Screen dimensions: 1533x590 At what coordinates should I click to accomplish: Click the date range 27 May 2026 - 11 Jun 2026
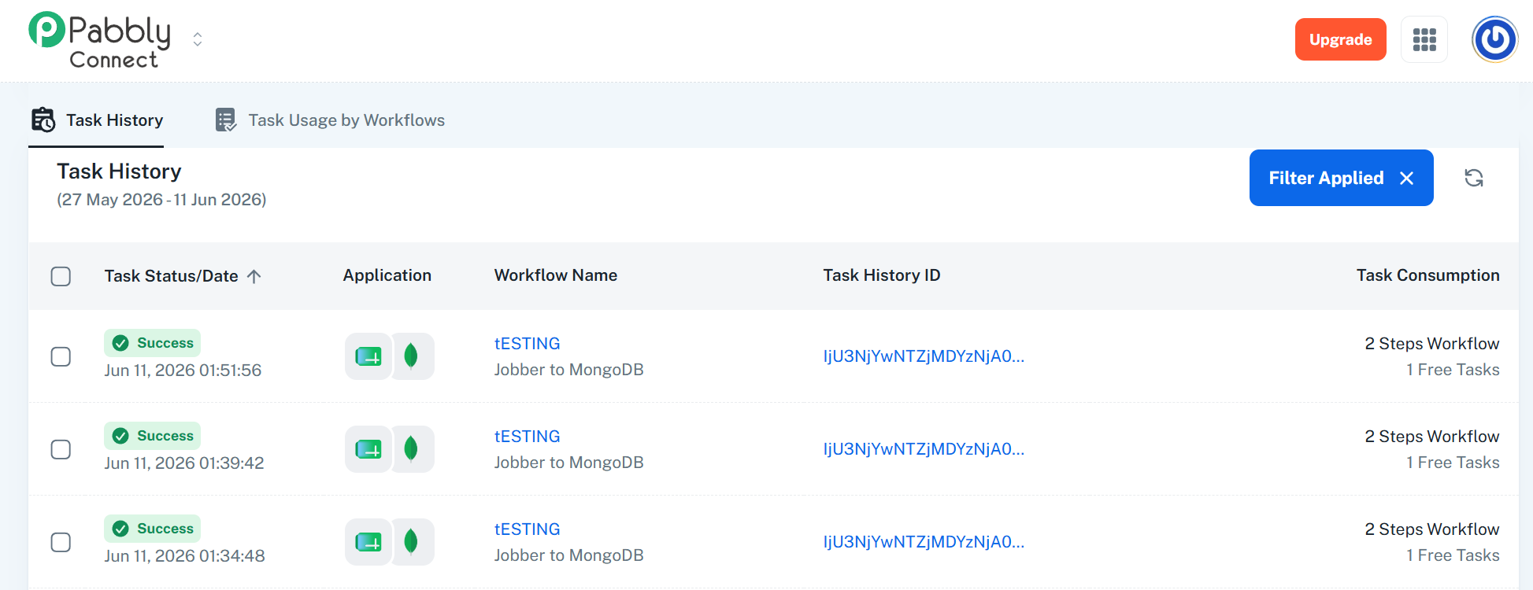161,200
